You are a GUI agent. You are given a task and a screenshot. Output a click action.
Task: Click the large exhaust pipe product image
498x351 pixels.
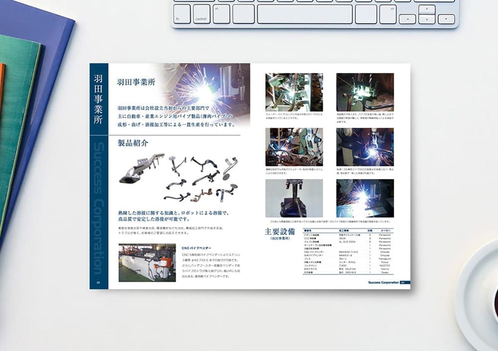pos(141,168)
